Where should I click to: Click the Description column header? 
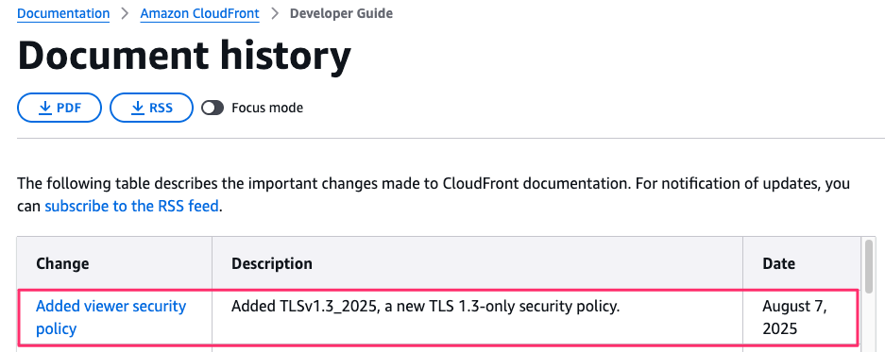pos(272,263)
